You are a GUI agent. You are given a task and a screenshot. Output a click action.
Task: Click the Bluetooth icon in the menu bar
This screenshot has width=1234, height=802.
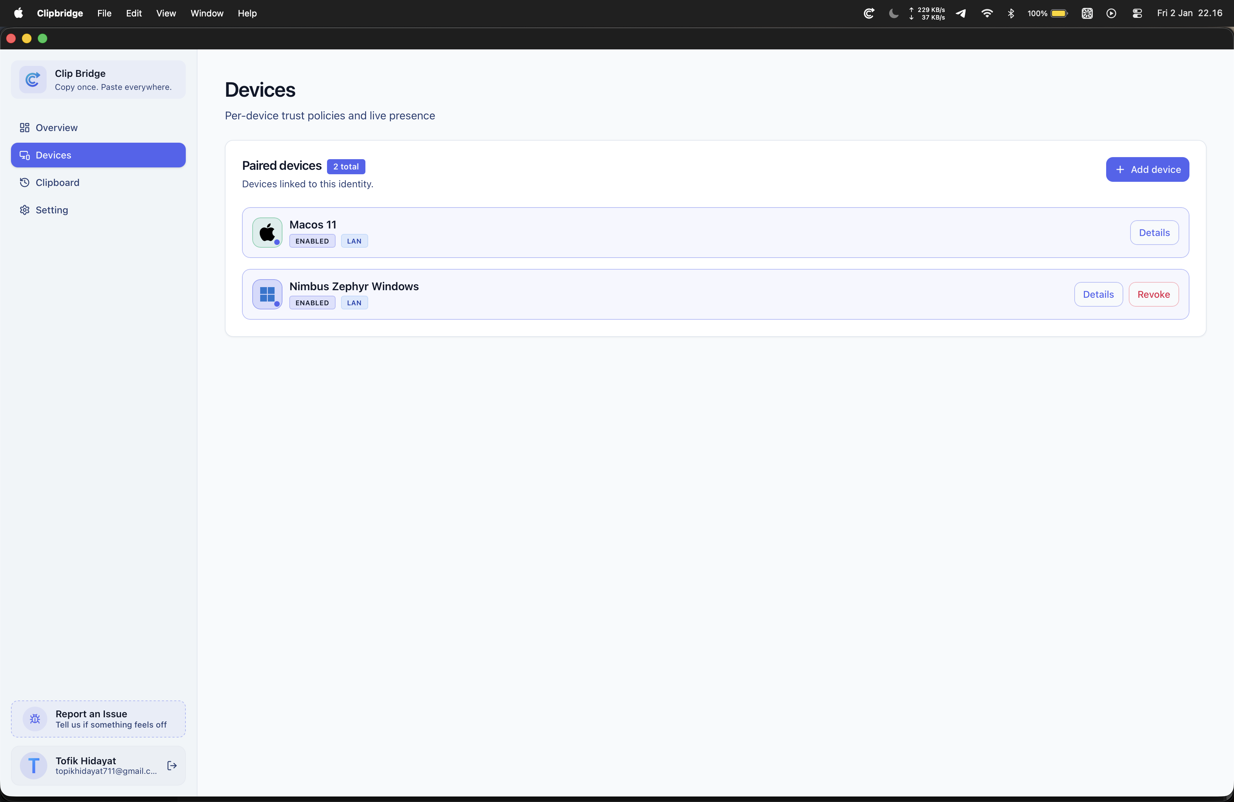coord(1011,13)
